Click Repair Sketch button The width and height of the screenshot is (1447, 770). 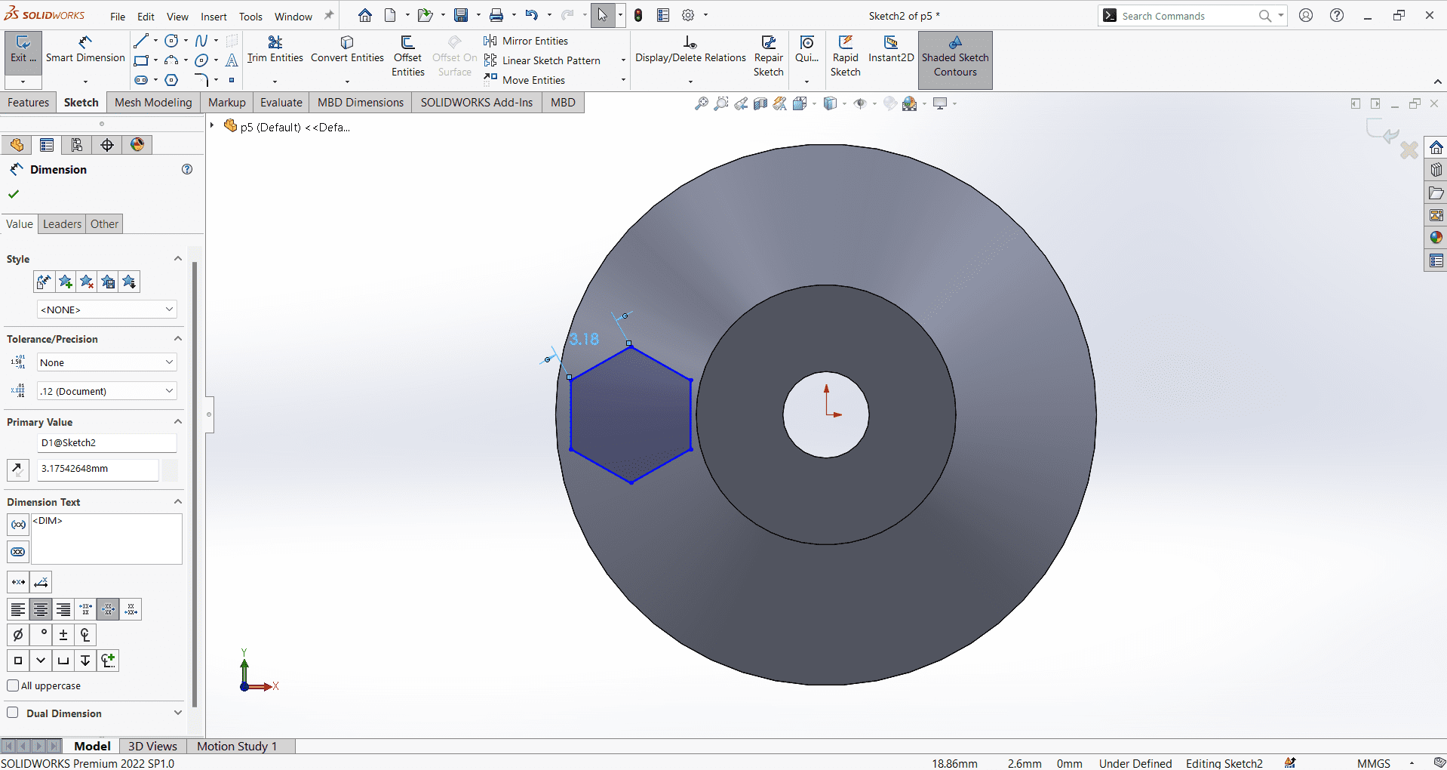pyautogui.click(x=768, y=56)
